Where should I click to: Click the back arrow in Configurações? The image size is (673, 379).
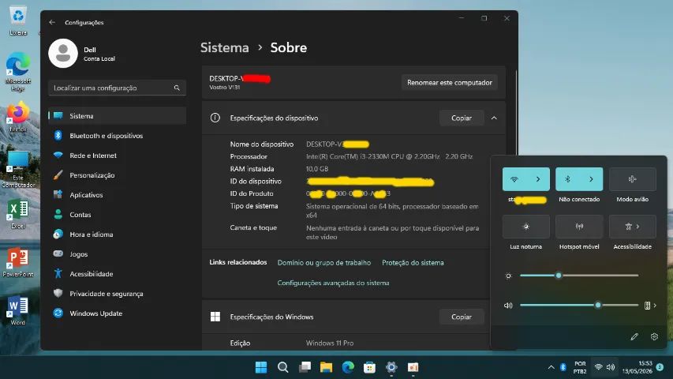point(52,22)
